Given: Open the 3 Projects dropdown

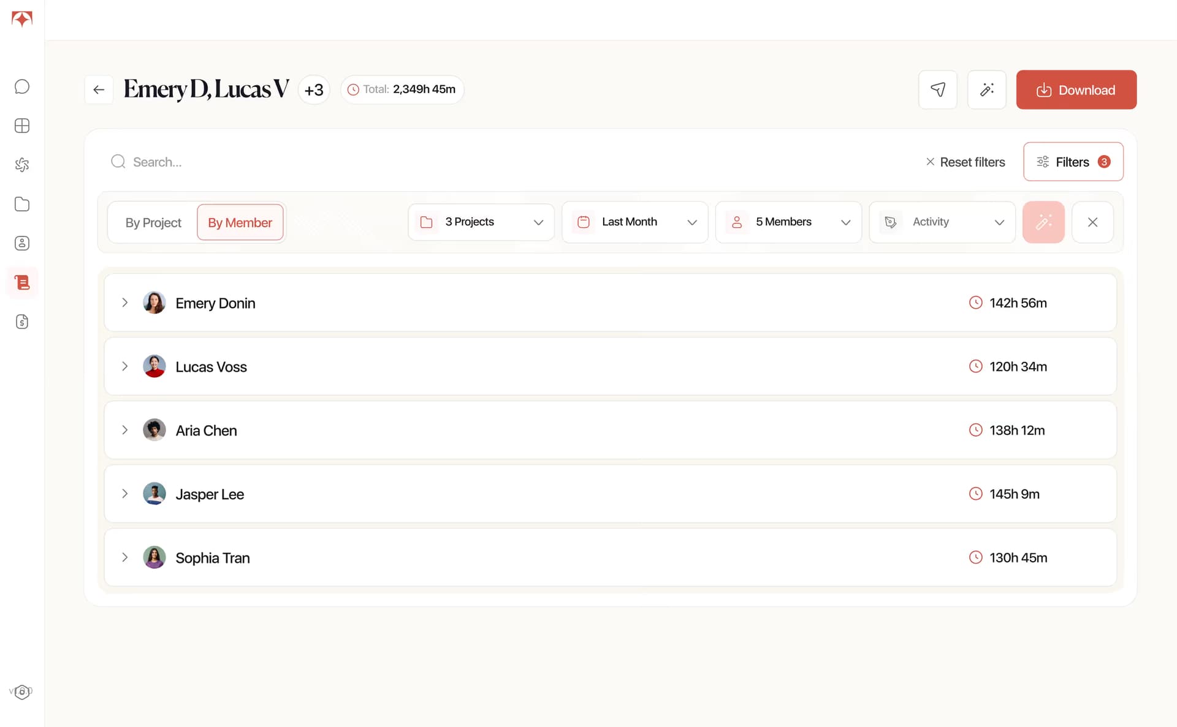Looking at the screenshot, I should point(481,222).
